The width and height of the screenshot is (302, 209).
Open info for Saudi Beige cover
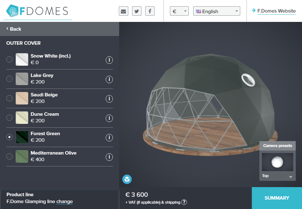point(109,99)
